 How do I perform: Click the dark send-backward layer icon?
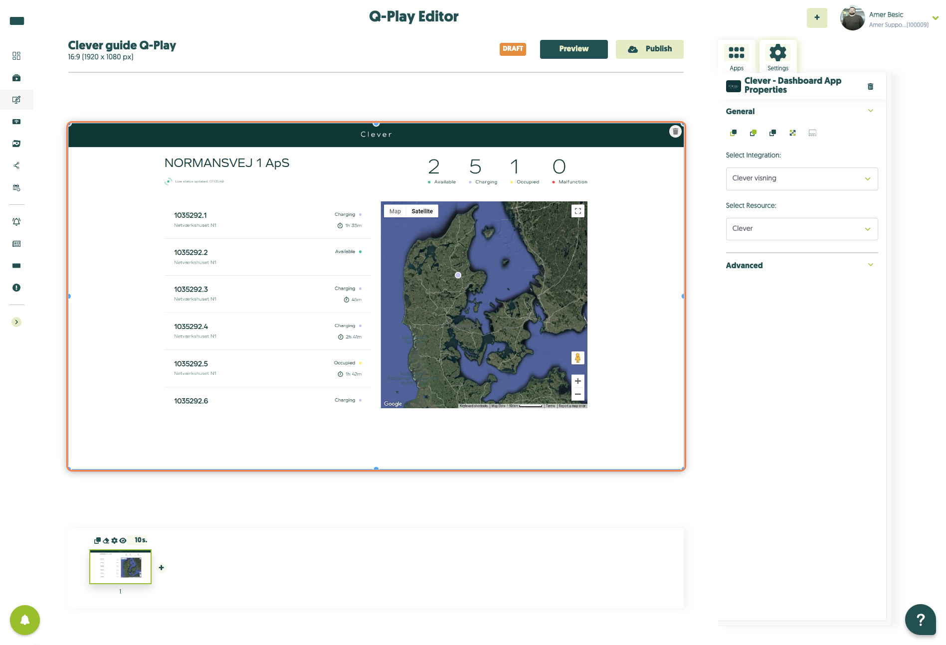pyautogui.click(x=772, y=133)
